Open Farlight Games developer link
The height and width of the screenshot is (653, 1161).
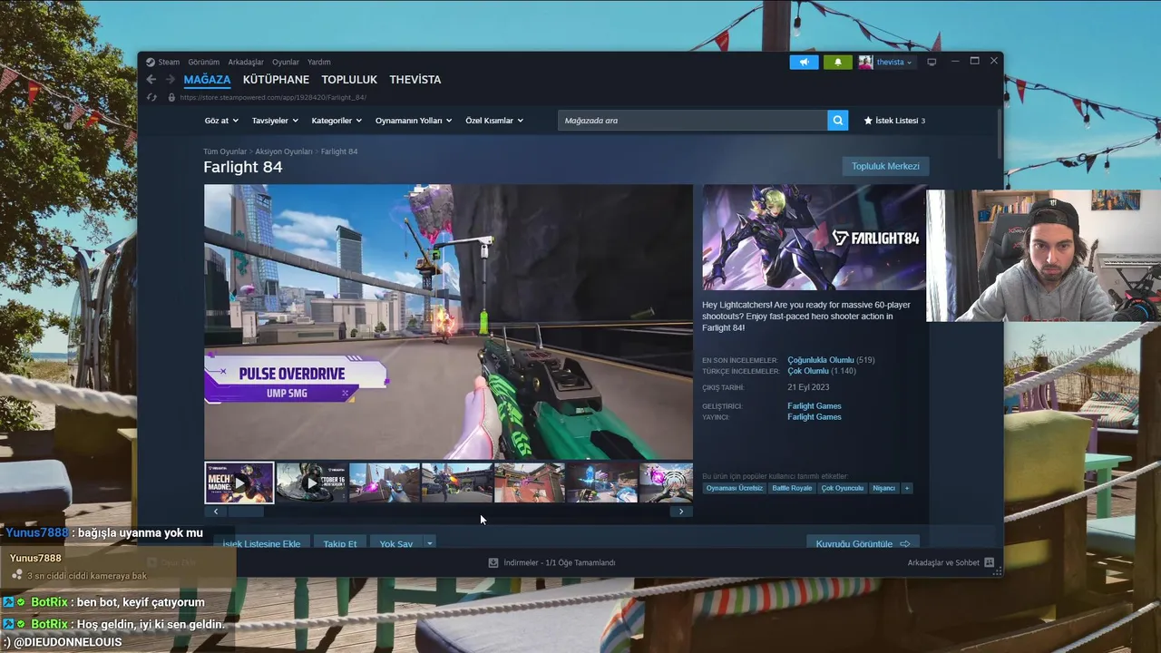tap(815, 406)
